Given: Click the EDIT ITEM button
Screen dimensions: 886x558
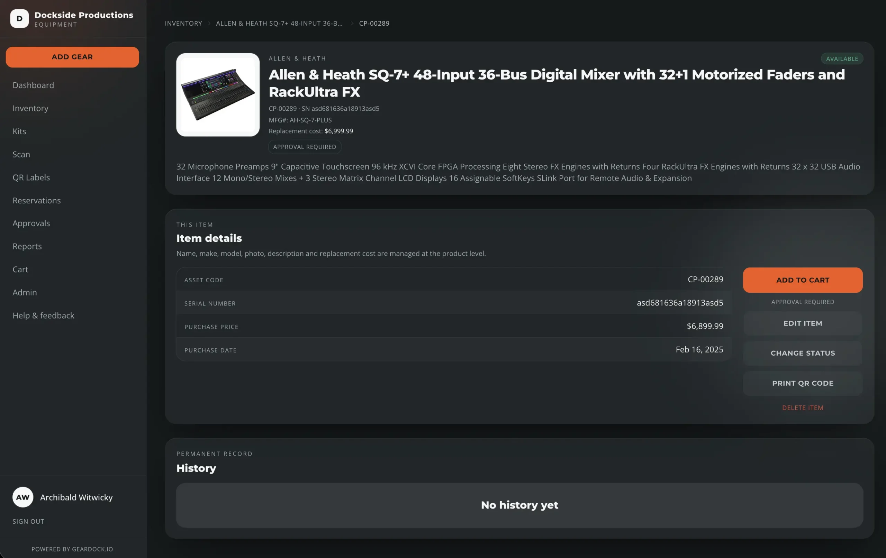Looking at the screenshot, I should click(803, 324).
